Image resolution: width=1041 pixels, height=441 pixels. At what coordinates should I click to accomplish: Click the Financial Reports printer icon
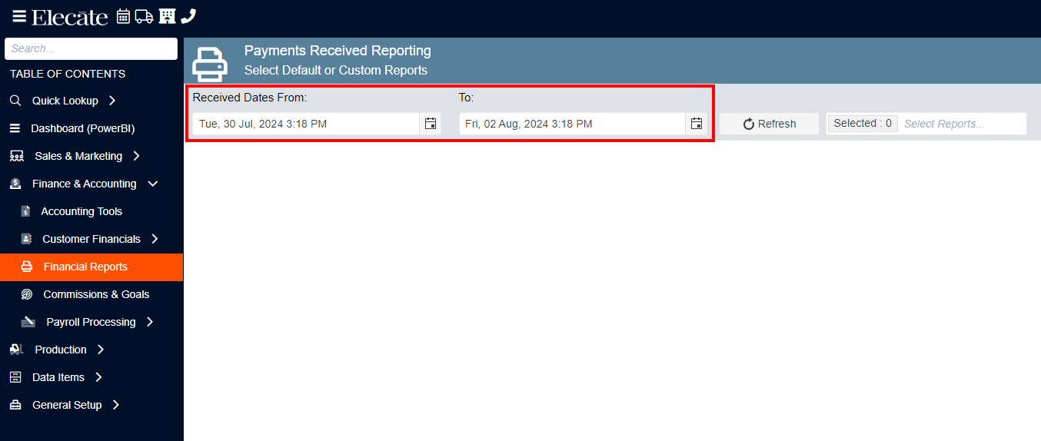(x=27, y=267)
